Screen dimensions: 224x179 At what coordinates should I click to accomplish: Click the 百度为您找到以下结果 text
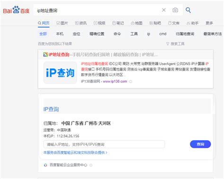[55, 44]
